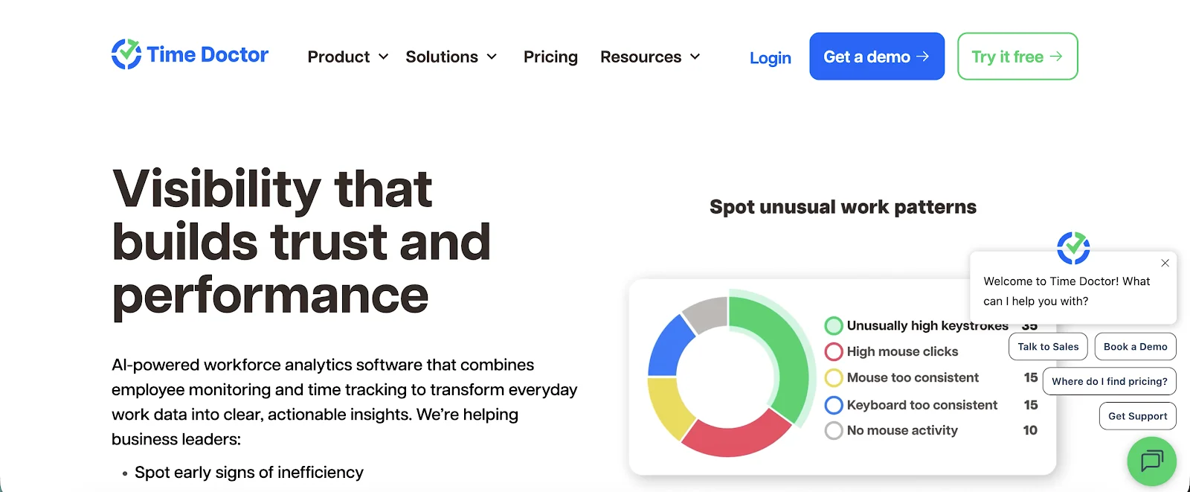Click the Spot unusual work patterns heading
This screenshot has height=492, width=1190.
click(843, 207)
